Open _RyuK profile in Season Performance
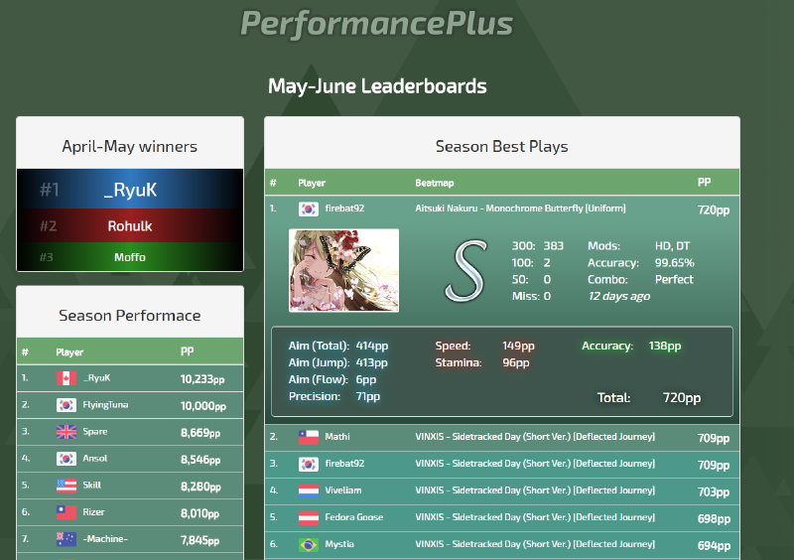Image resolution: width=794 pixels, height=560 pixels. pos(96,378)
